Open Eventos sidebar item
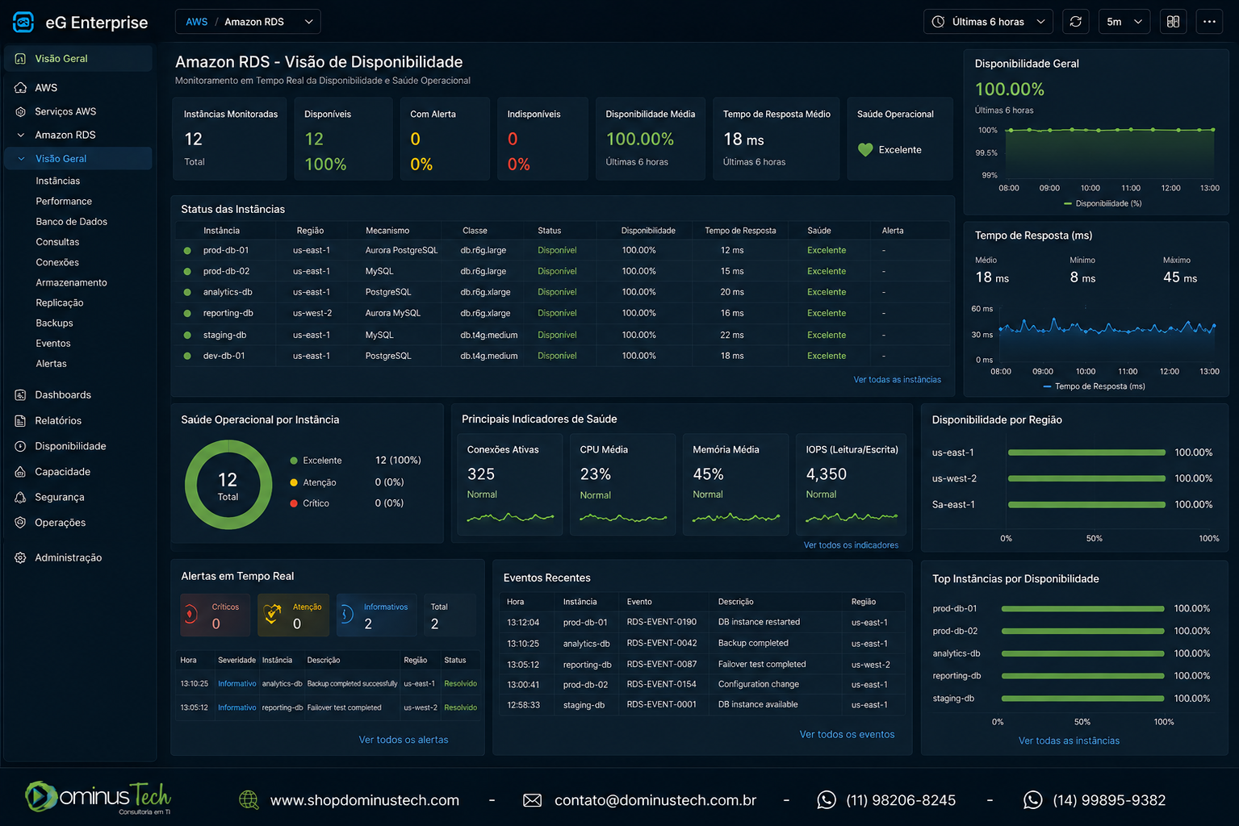 coord(53,343)
